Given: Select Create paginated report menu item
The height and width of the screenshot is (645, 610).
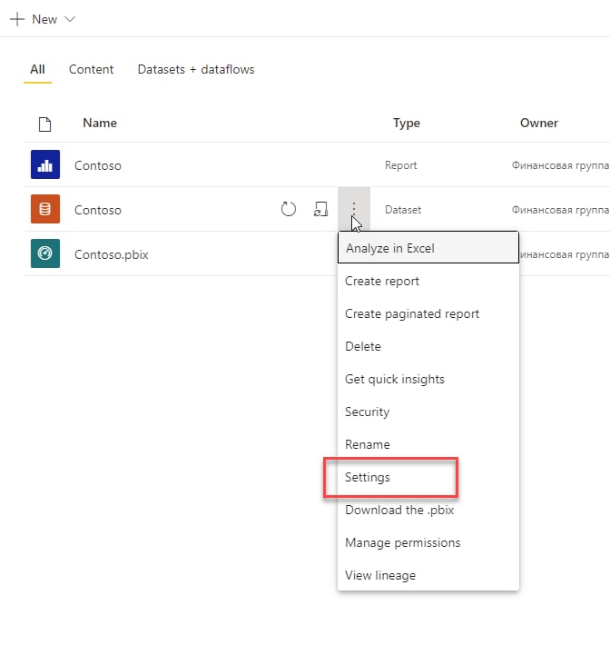Looking at the screenshot, I should pos(428,313).
